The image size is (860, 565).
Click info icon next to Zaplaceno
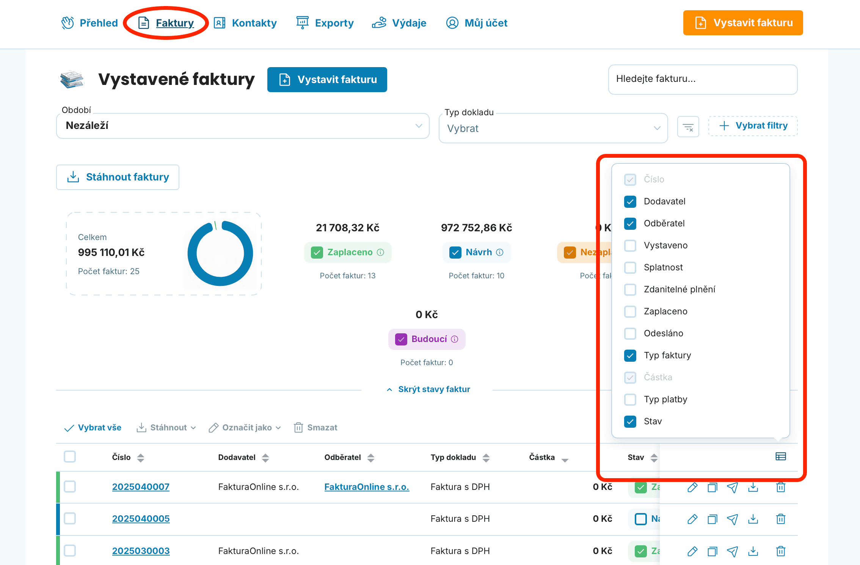[x=380, y=252]
